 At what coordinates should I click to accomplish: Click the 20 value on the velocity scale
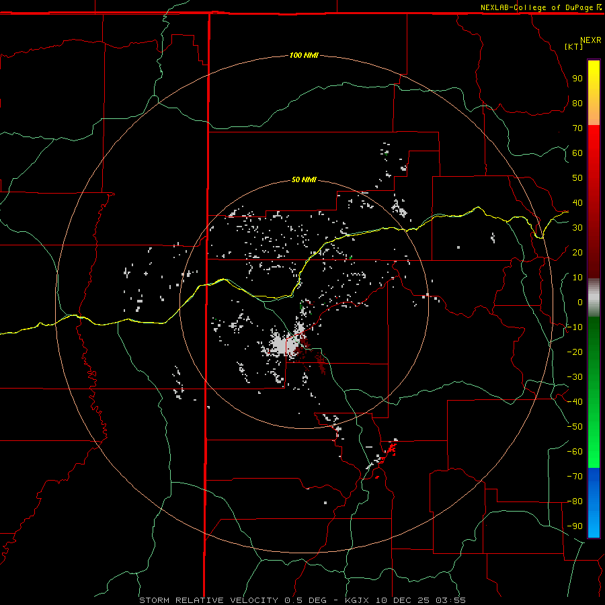[x=577, y=252]
